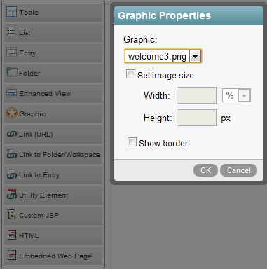Select the Entry label text
The width and height of the screenshot is (267, 269).
point(27,53)
